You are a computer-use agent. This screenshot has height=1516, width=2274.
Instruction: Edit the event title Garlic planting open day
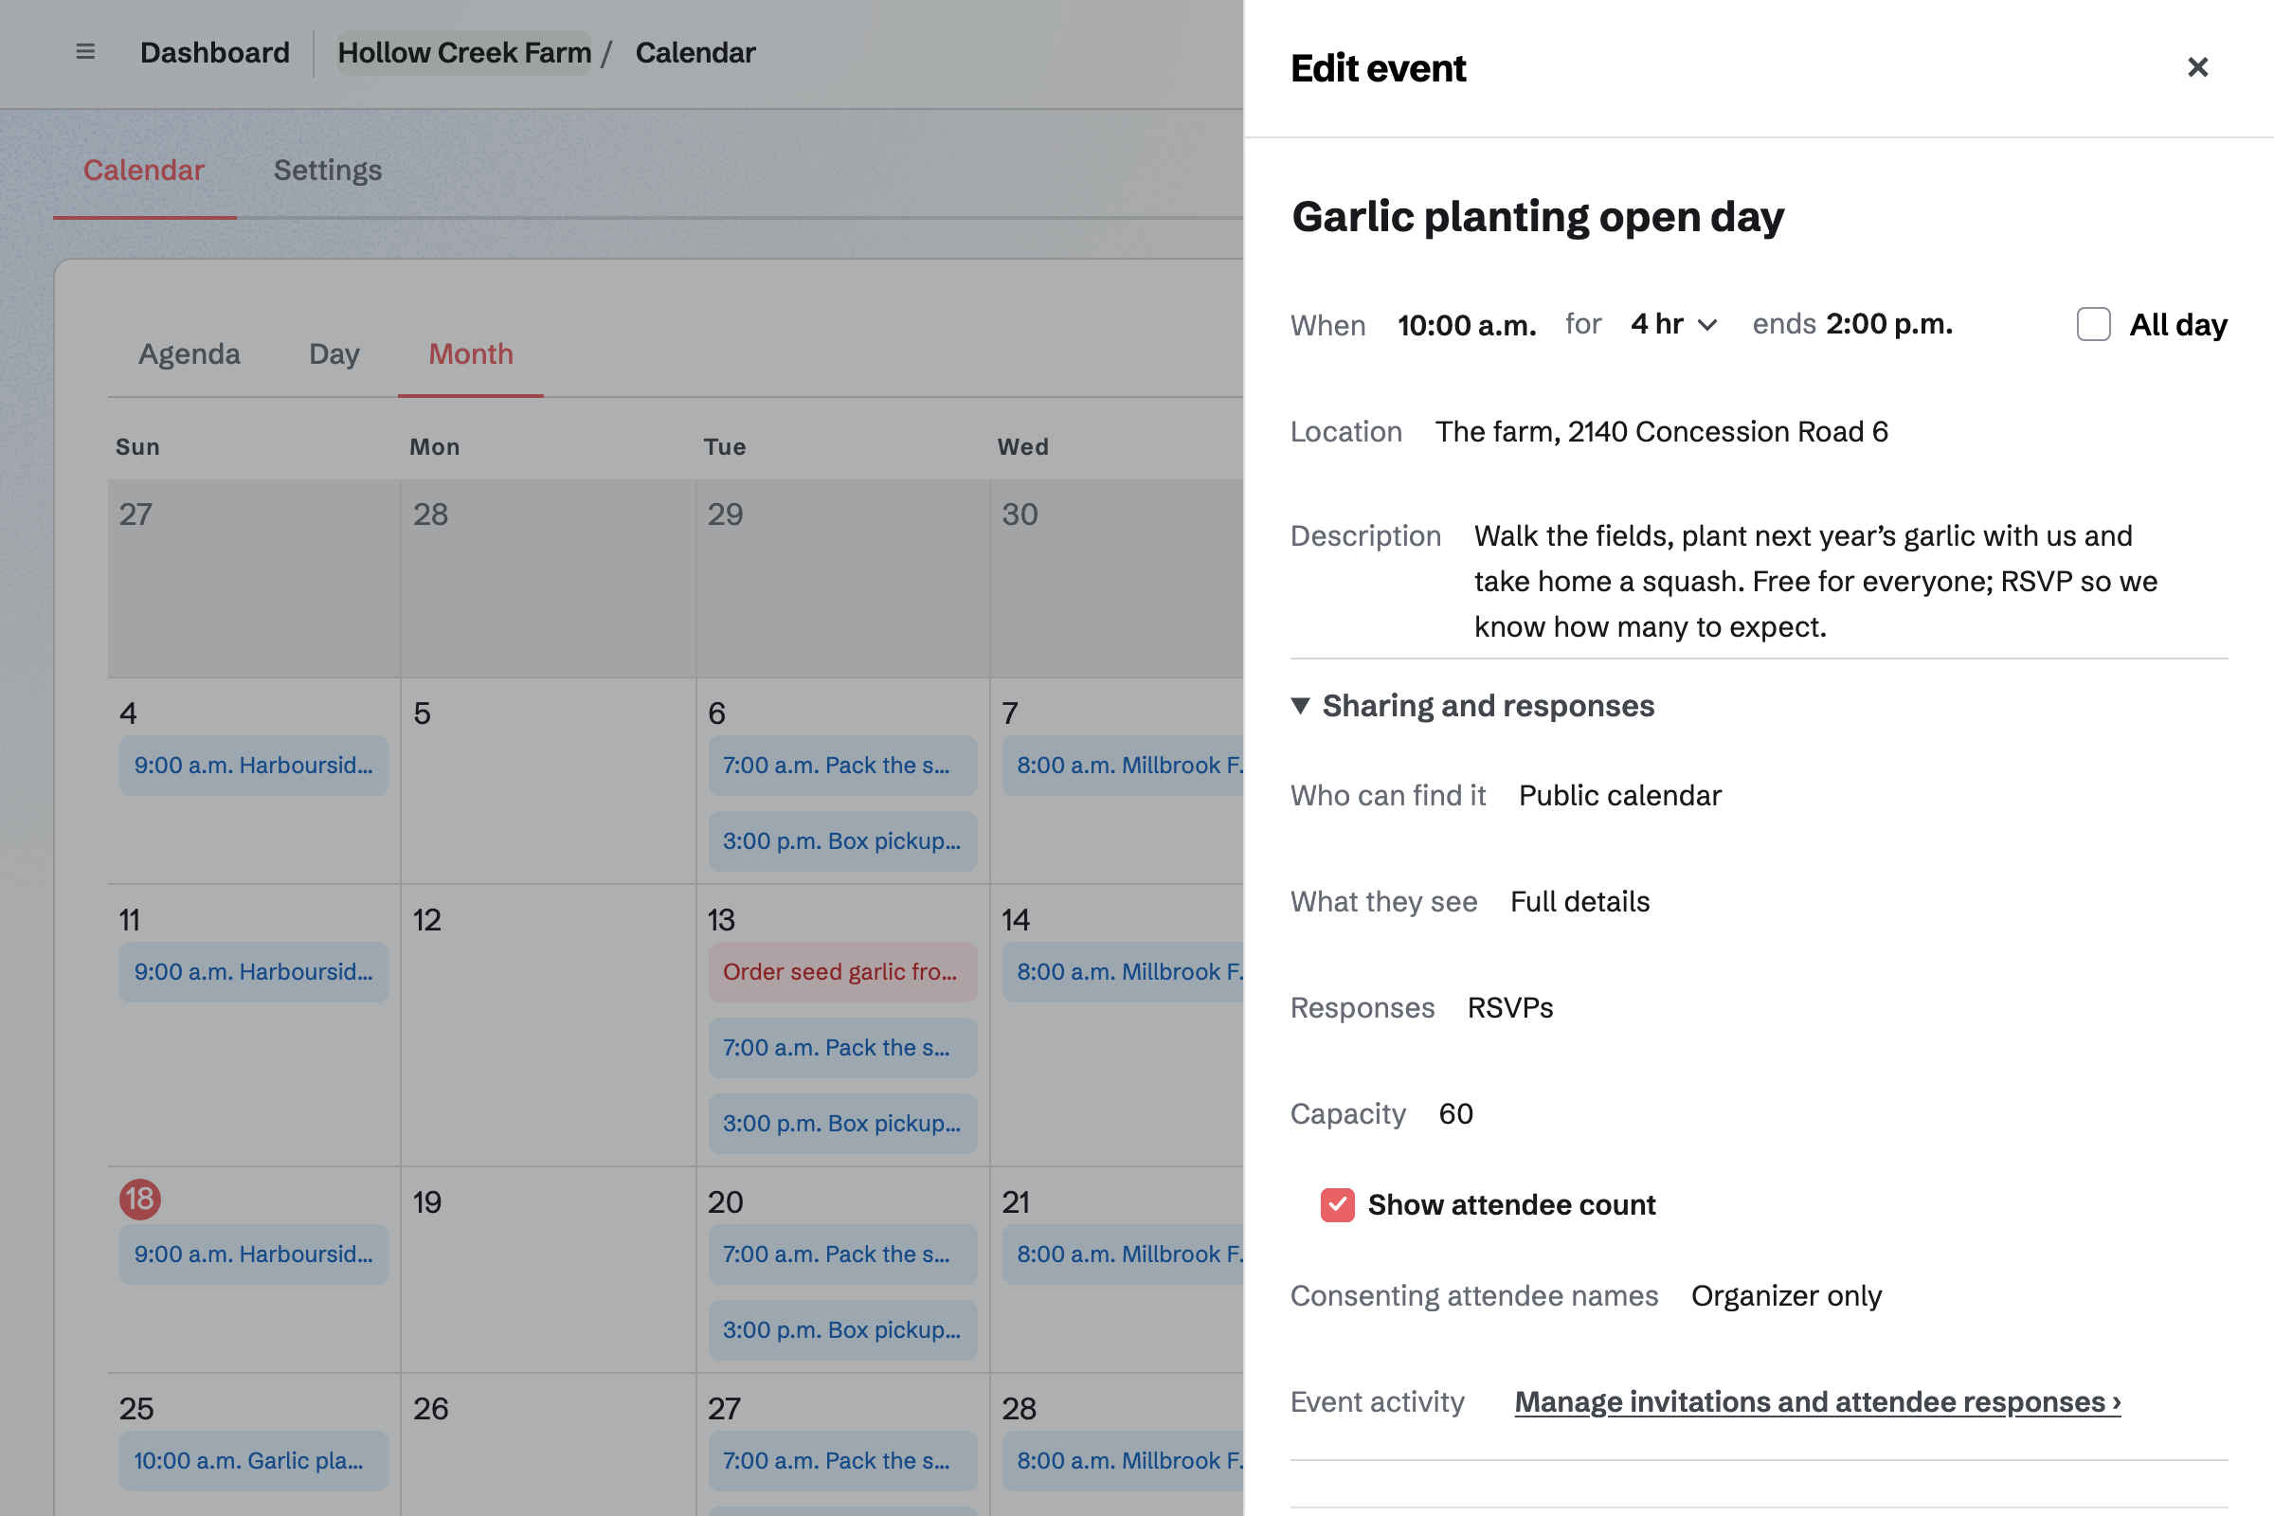1537,217
